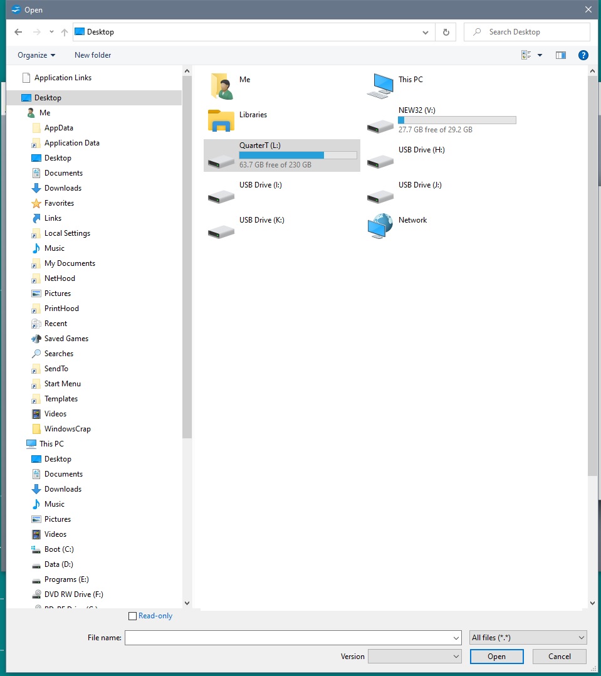Viewport: 601px width, 676px height.
Task: Go up one folder level arrow
Action: click(x=65, y=32)
